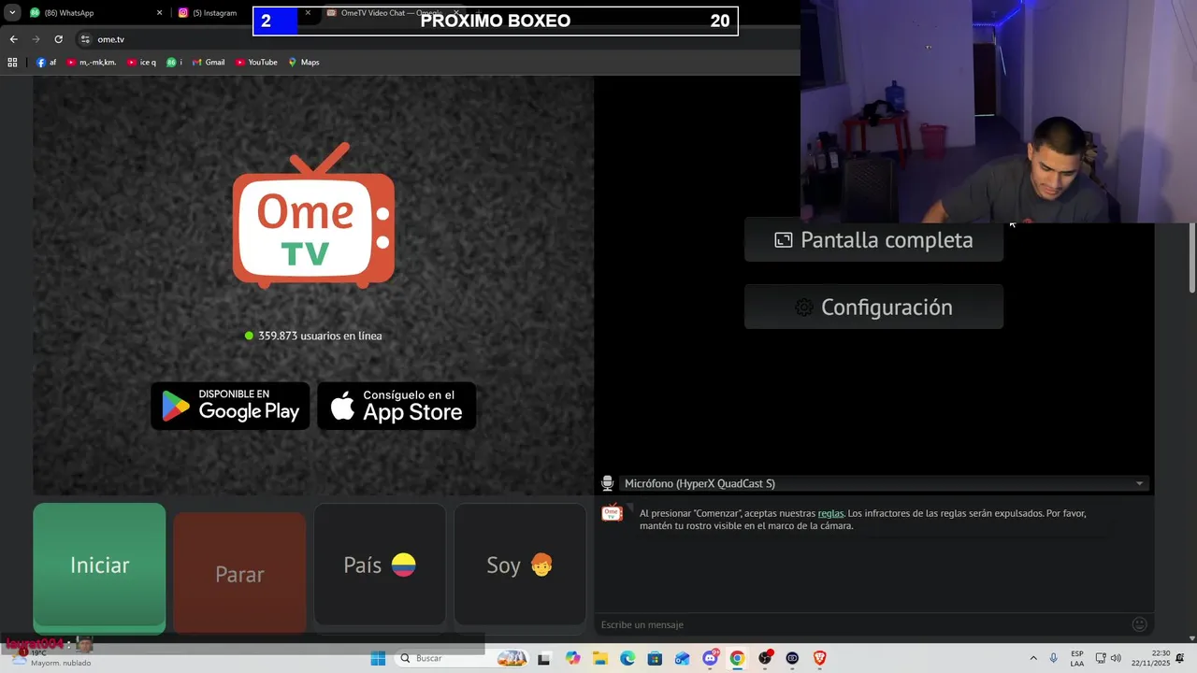Open the emoji picker in chat
The width and height of the screenshot is (1197, 673).
pyautogui.click(x=1139, y=624)
